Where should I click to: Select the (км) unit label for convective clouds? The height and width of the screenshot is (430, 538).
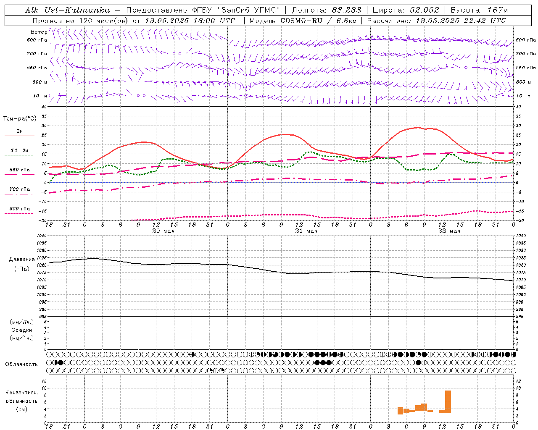pyautogui.click(x=22, y=409)
